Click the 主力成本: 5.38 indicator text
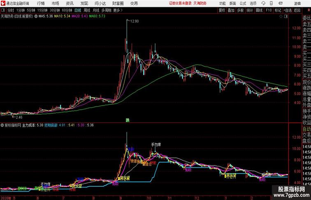The height and width of the screenshot is (200, 311). tap(33, 125)
